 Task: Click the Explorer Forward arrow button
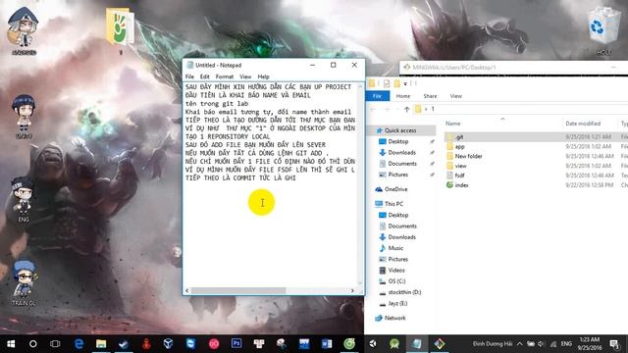pos(387,109)
